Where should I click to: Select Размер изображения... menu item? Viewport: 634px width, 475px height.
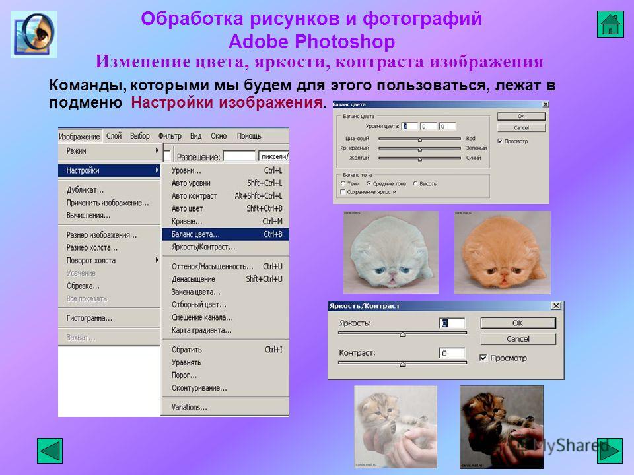[109, 235]
